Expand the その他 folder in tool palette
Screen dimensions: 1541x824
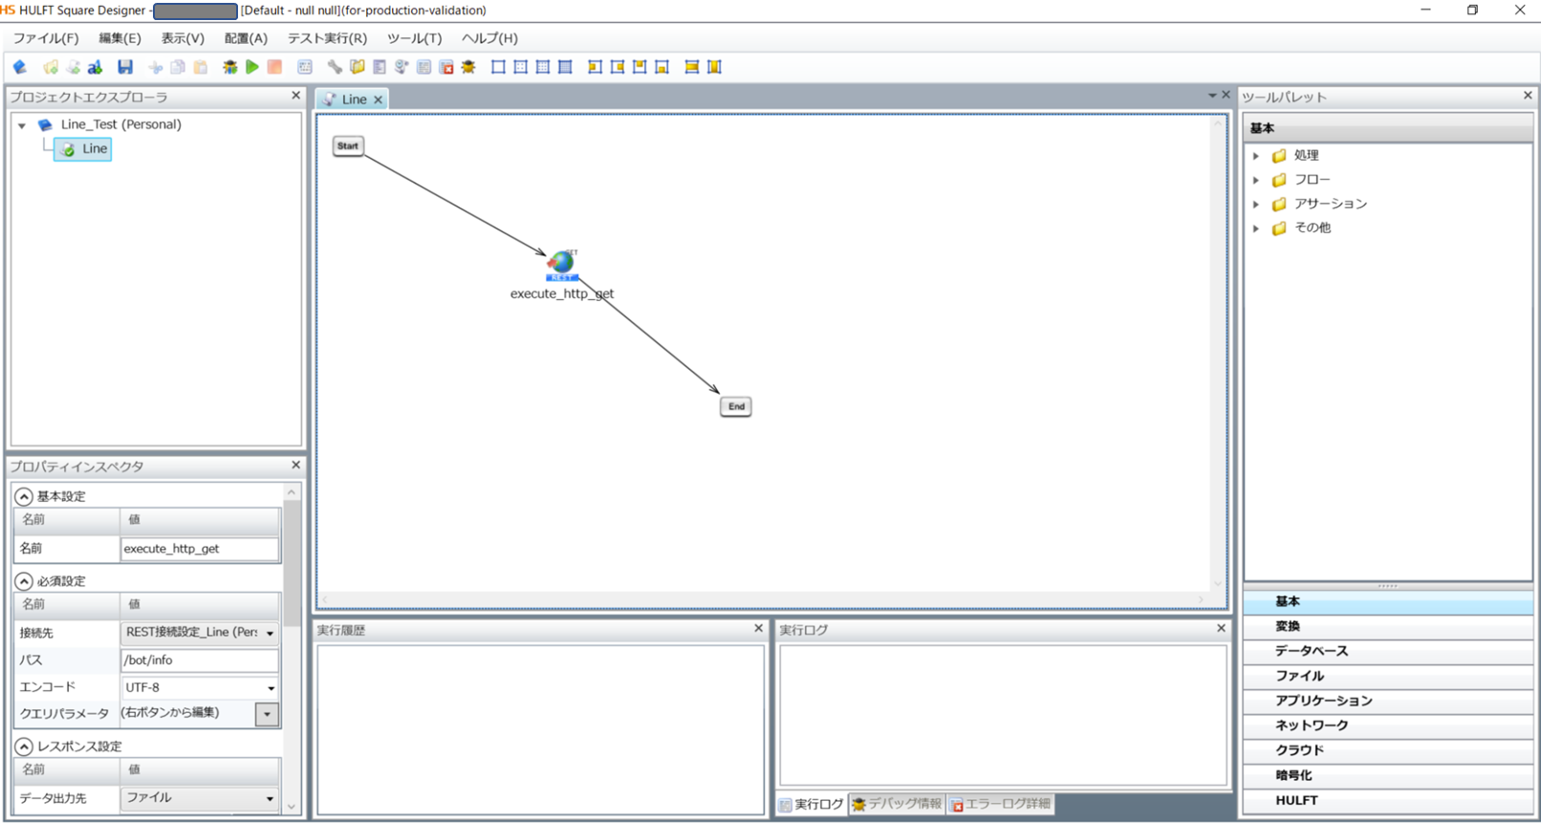[1256, 228]
